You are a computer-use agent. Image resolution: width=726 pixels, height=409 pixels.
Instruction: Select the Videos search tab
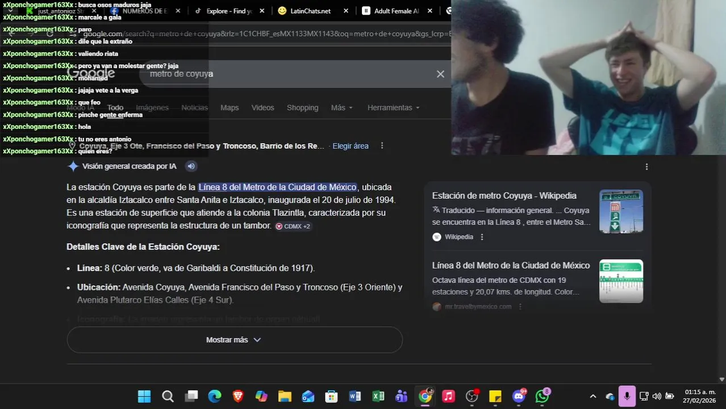[x=263, y=107]
